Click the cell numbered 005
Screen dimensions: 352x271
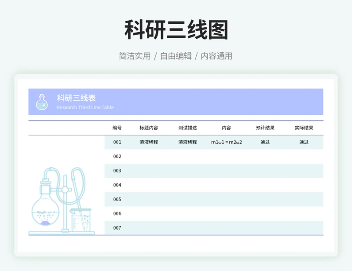(117, 199)
